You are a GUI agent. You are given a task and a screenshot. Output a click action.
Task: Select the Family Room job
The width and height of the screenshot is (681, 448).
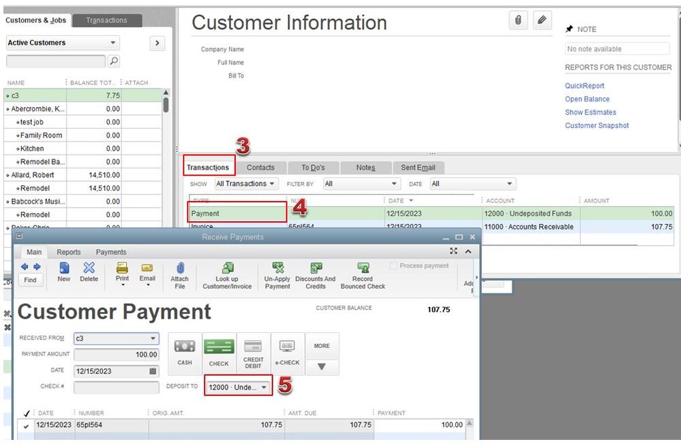(x=82, y=135)
